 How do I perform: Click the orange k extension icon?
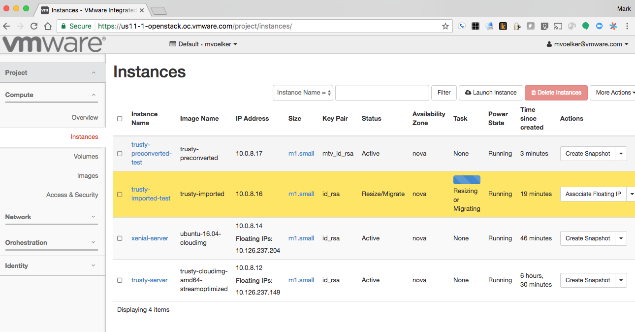tap(503, 26)
